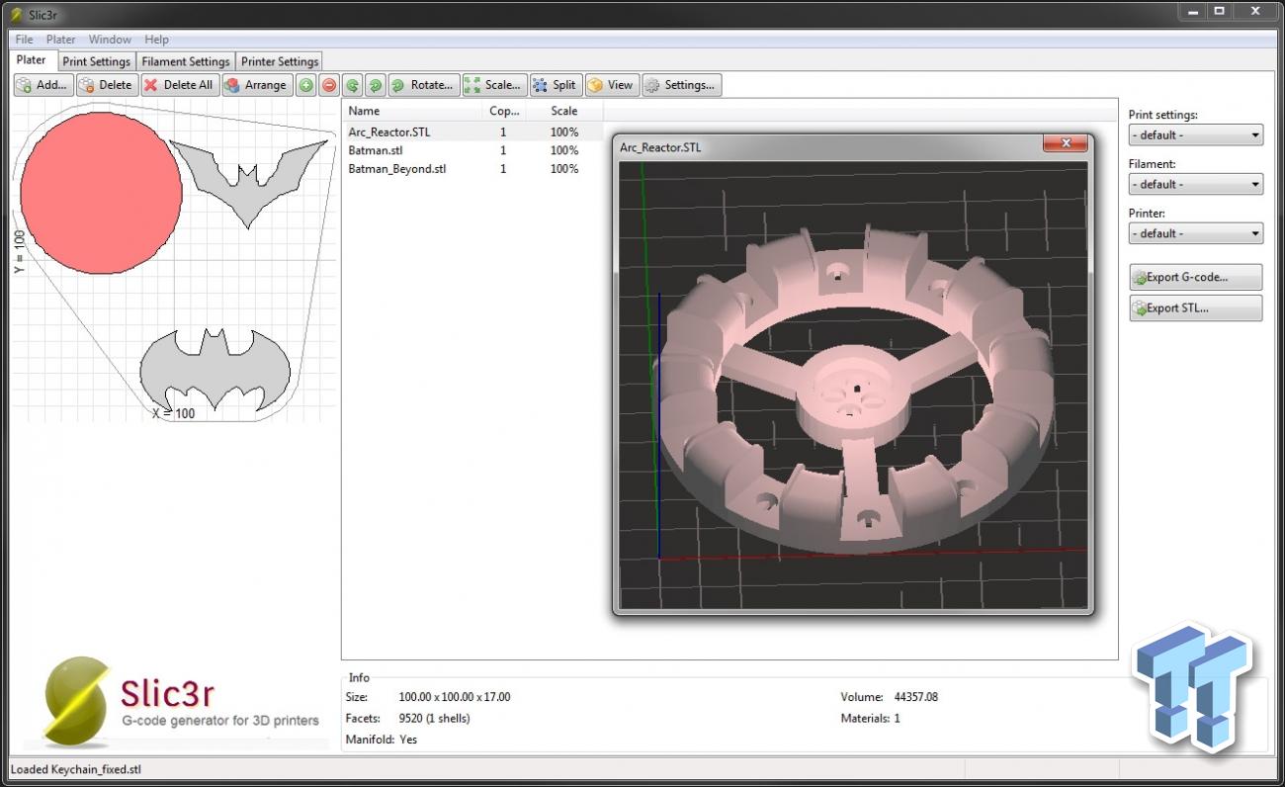Expand the Printer preset dropdown
This screenshot has height=787, width=1285.
point(1196,233)
